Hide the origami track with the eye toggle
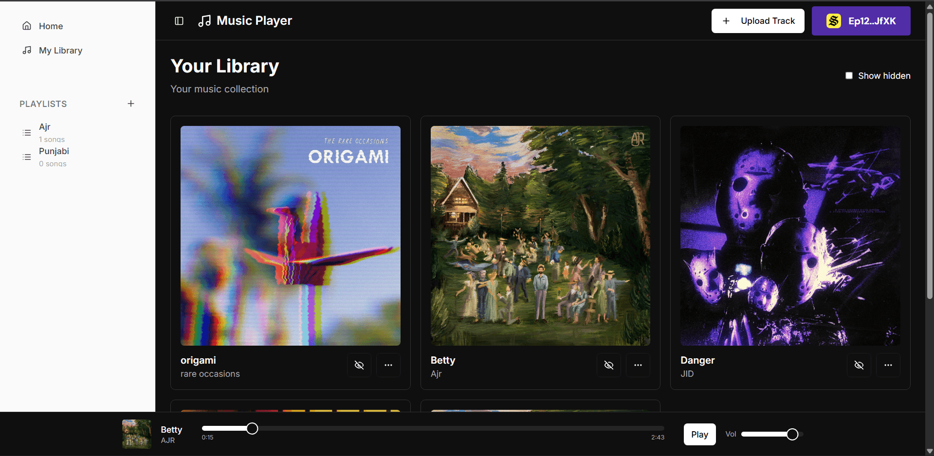 click(359, 365)
